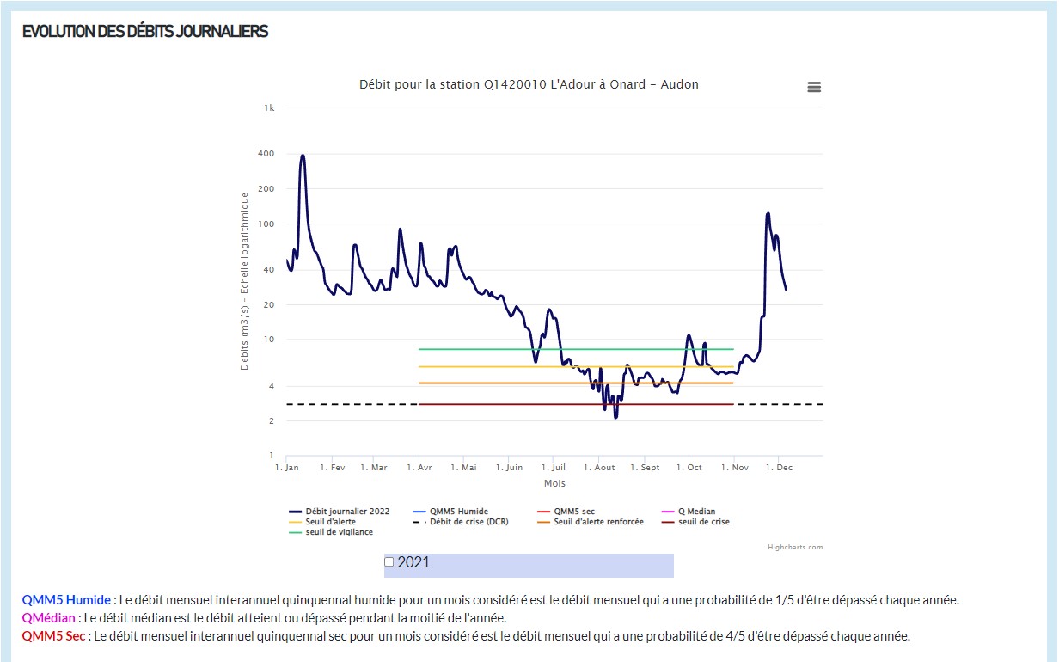Click the January flow peak near 400

[x=303, y=156]
